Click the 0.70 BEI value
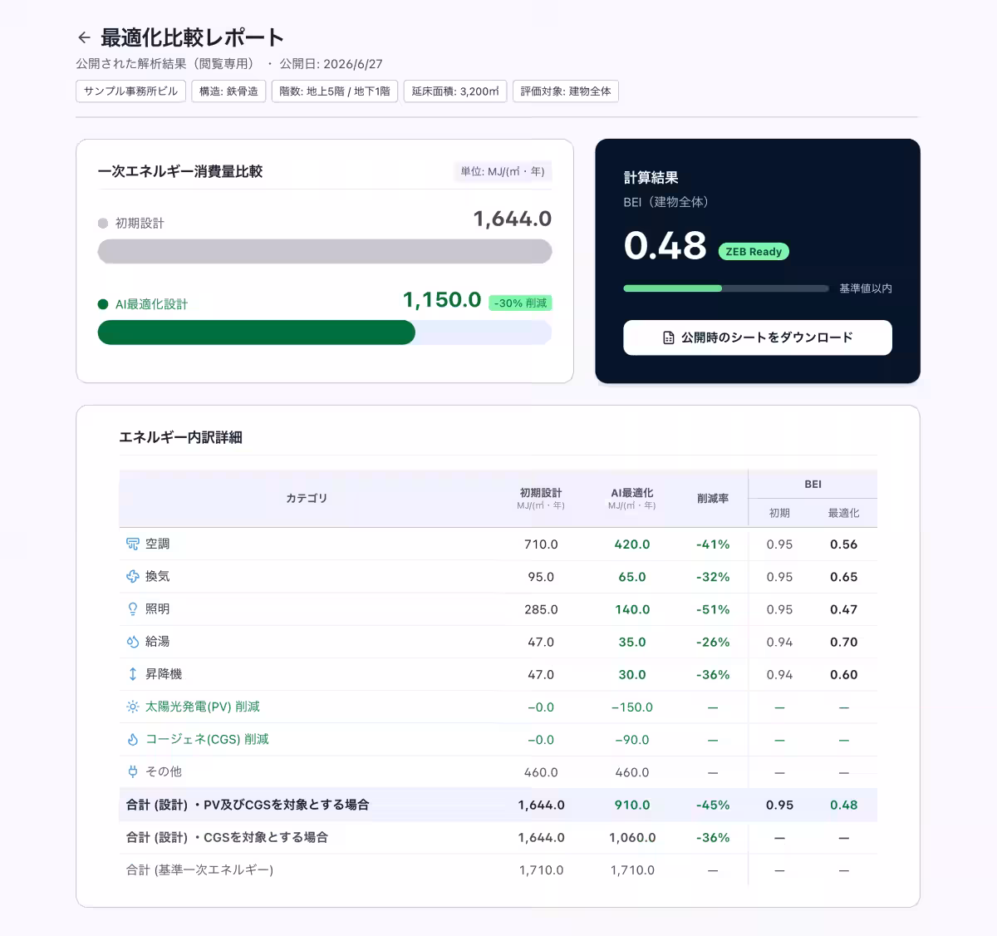The image size is (997, 936). [x=843, y=642]
